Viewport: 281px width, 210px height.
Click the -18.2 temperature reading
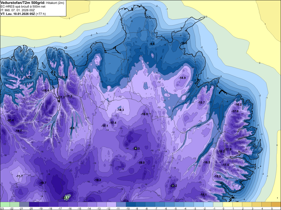221,151
